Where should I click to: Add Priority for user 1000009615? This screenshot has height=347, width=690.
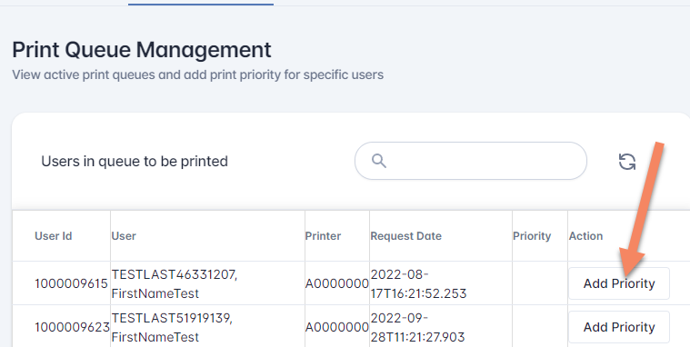(x=619, y=283)
